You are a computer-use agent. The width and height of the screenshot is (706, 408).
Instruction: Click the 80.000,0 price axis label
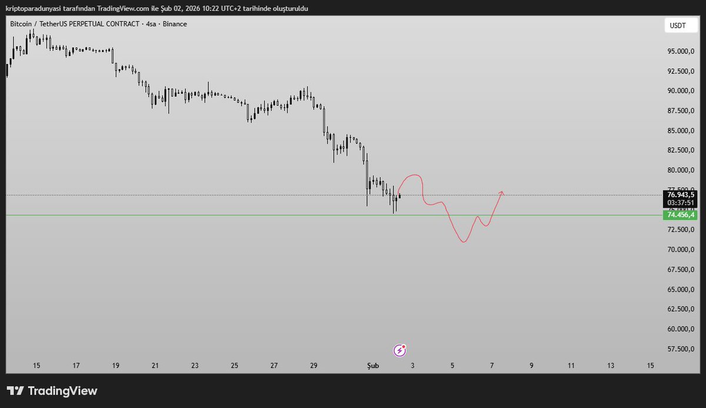[x=681, y=171]
